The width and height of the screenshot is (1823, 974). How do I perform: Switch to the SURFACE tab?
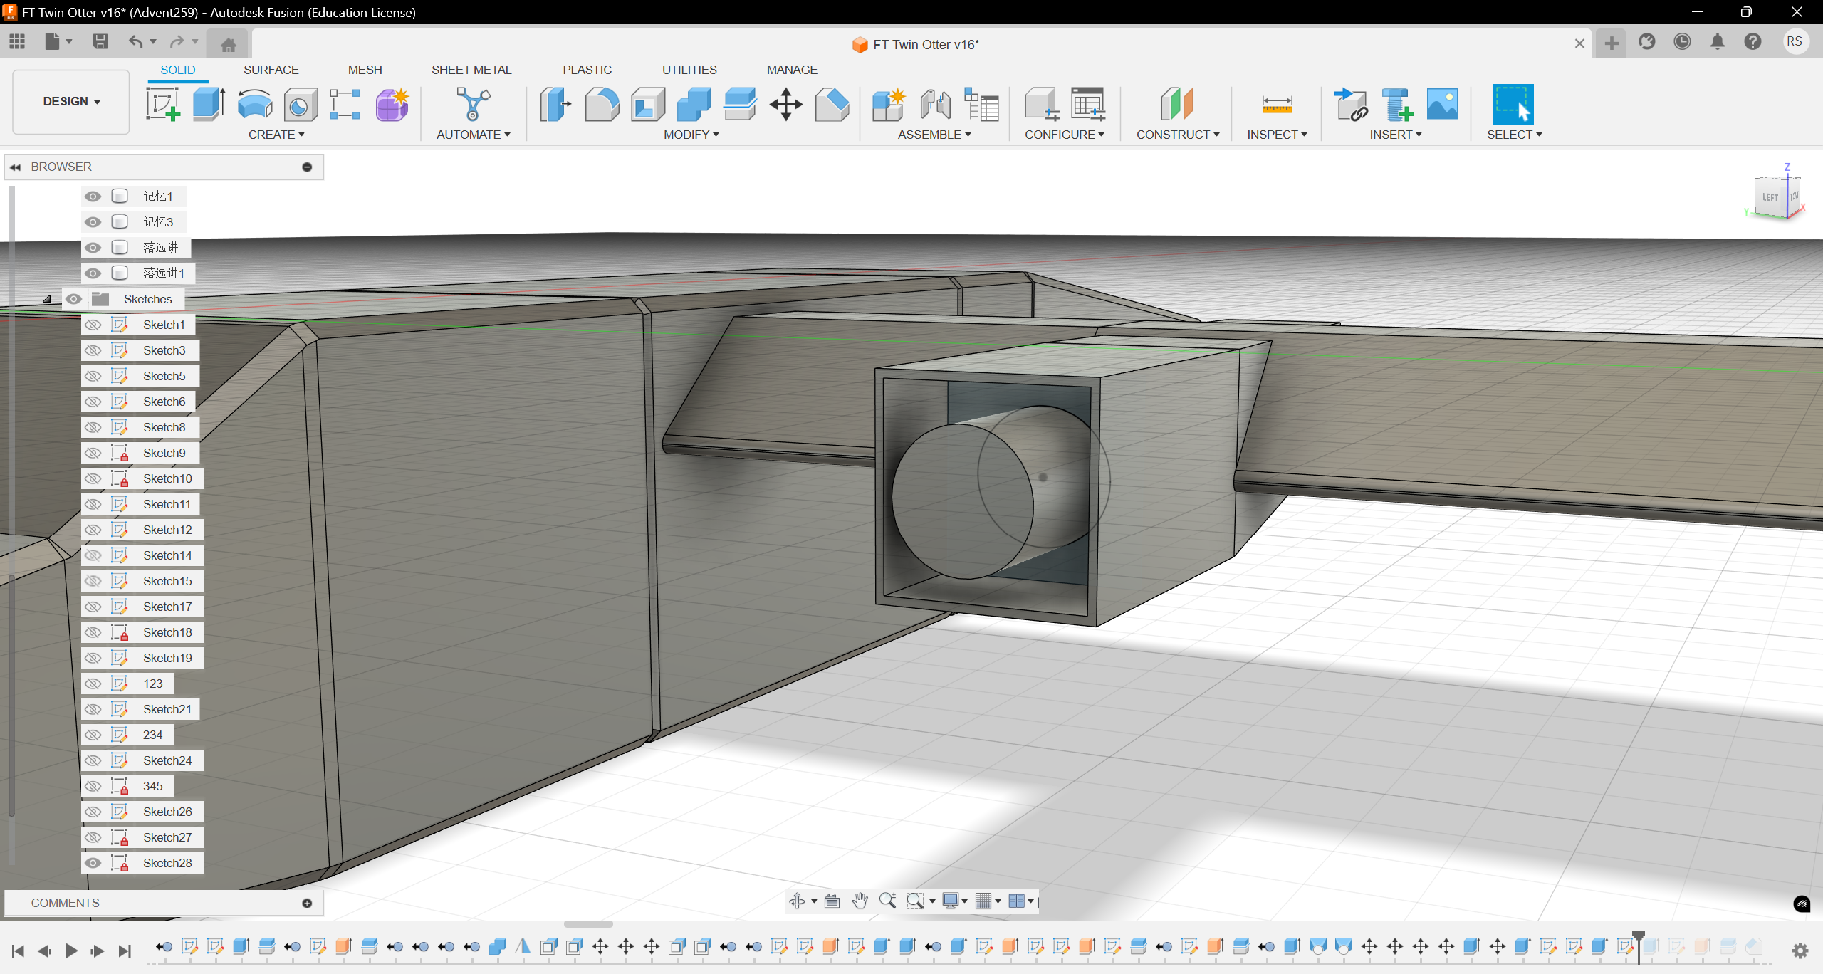271,70
